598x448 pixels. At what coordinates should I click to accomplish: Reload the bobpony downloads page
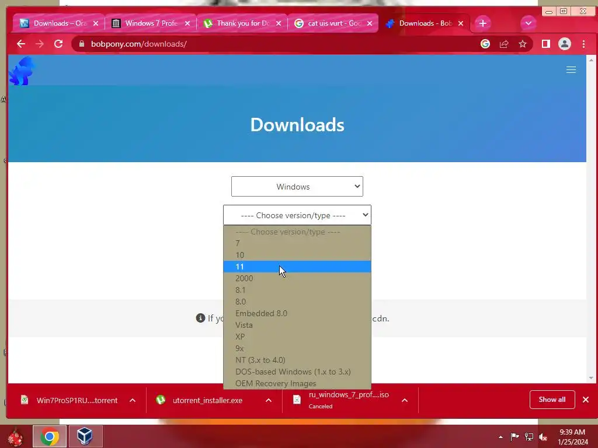pyautogui.click(x=58, y=44)
